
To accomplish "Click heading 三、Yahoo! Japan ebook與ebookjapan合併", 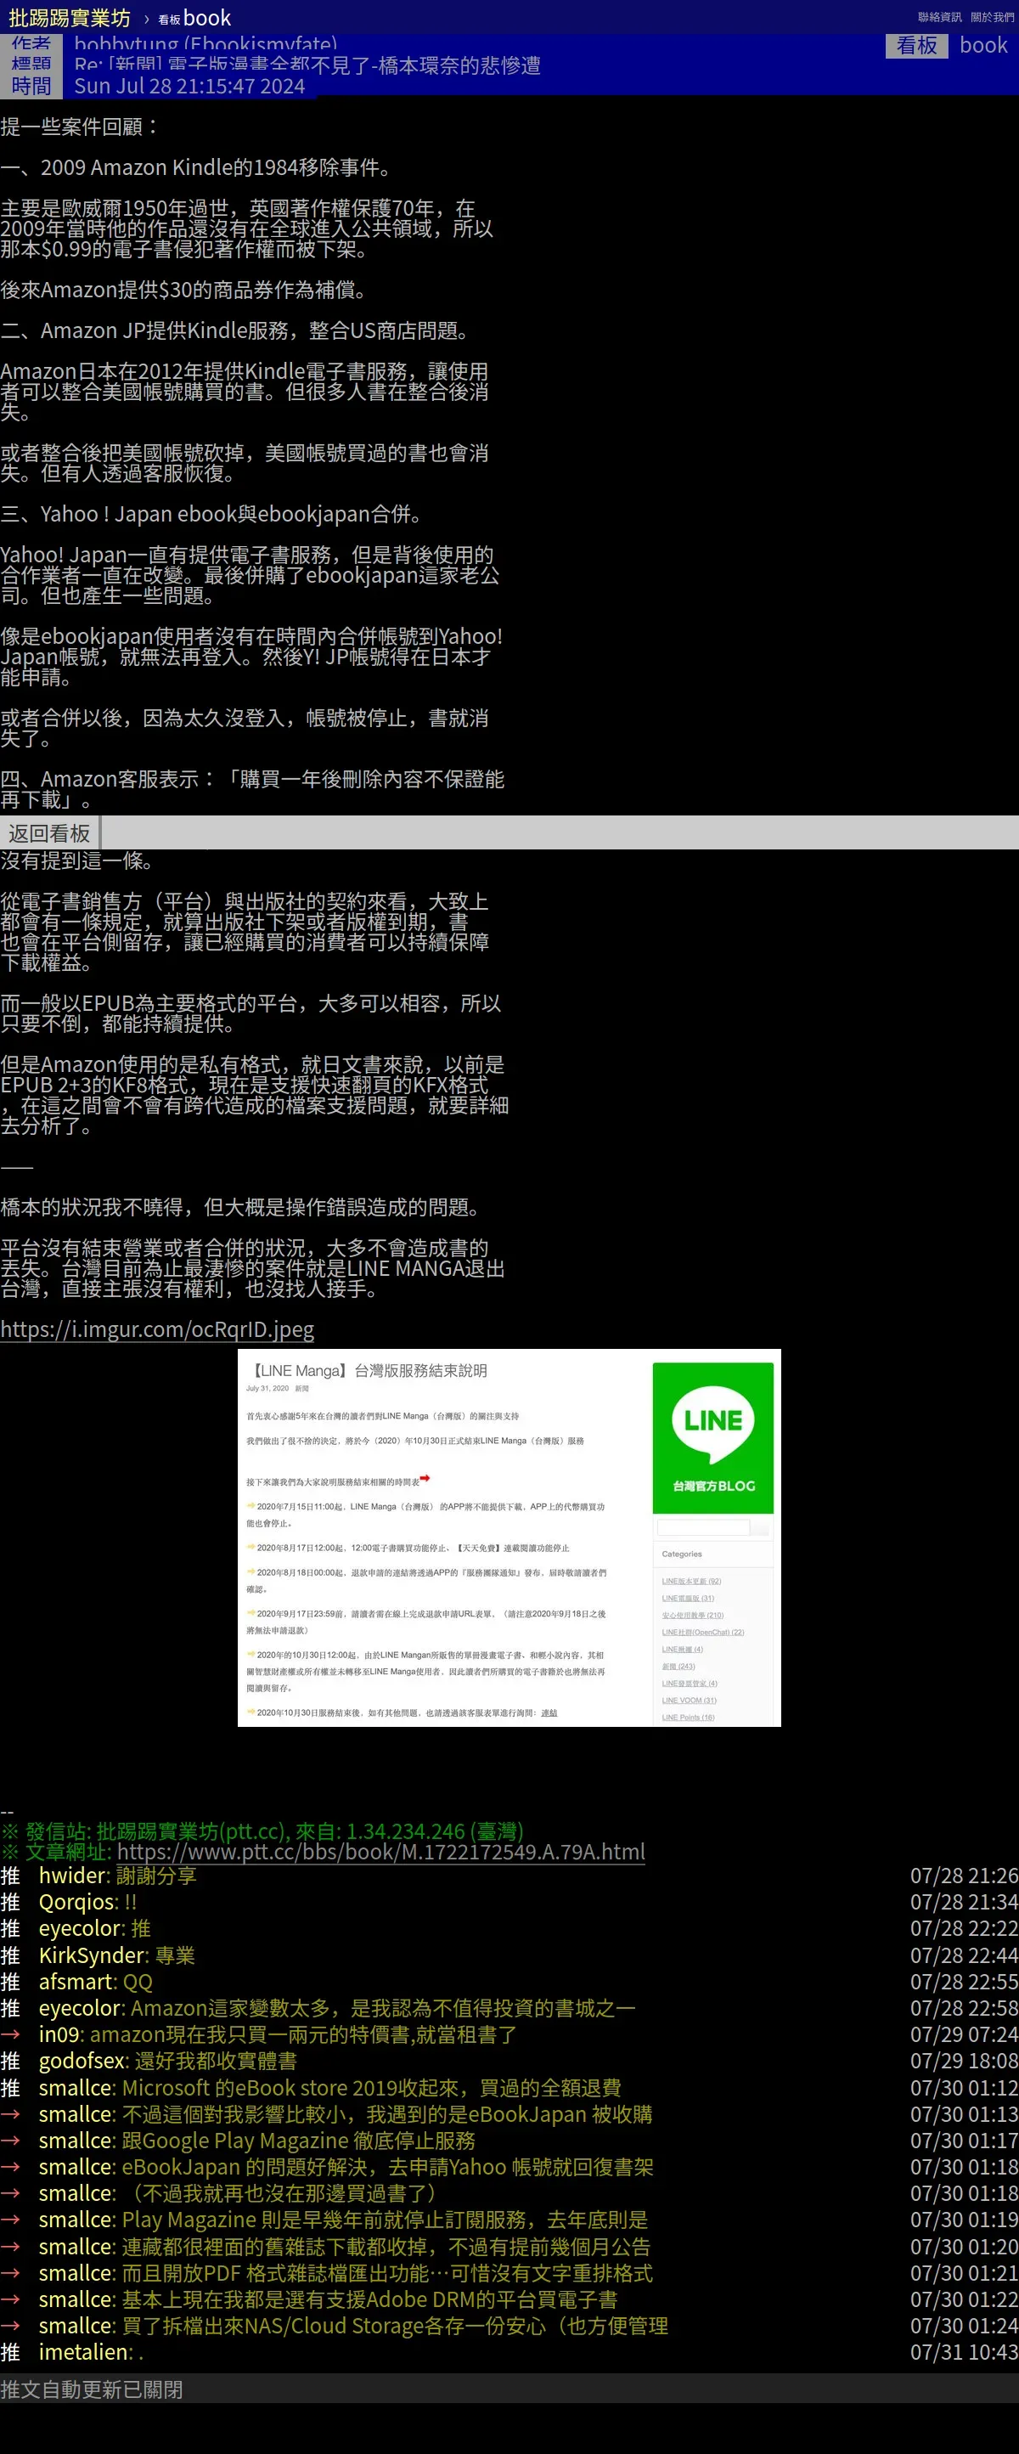I will tap(211, 513).
